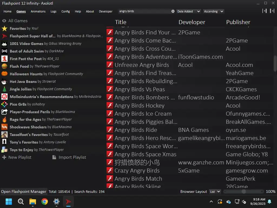Open the Date Added sort dropdown

tap(189, 11)
